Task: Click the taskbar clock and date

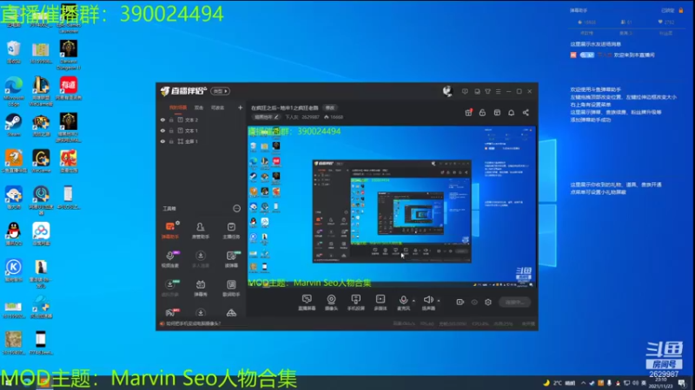Action: [660, 383]
